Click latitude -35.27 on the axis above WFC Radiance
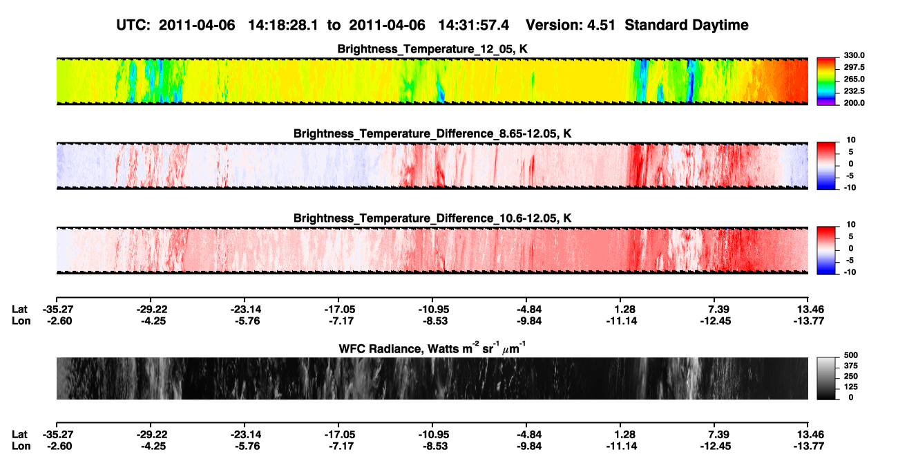Image resolution: width=898 pixels, height=461 pixels. (x=58, y=309)
